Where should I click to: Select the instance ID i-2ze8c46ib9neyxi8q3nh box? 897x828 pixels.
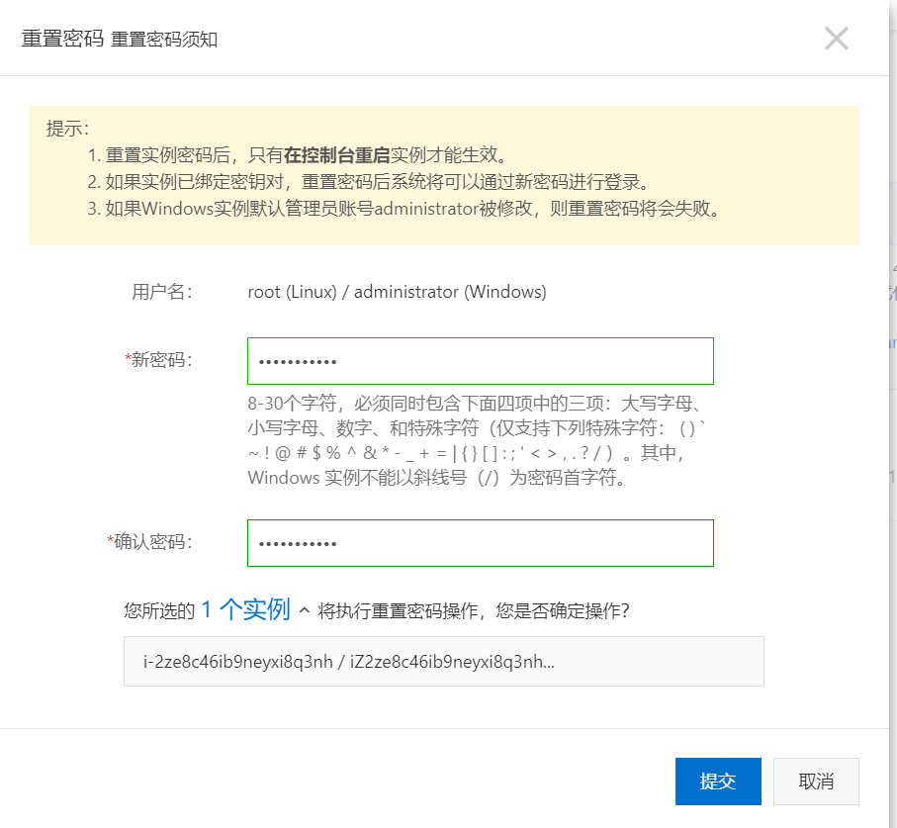pos(443,661)
